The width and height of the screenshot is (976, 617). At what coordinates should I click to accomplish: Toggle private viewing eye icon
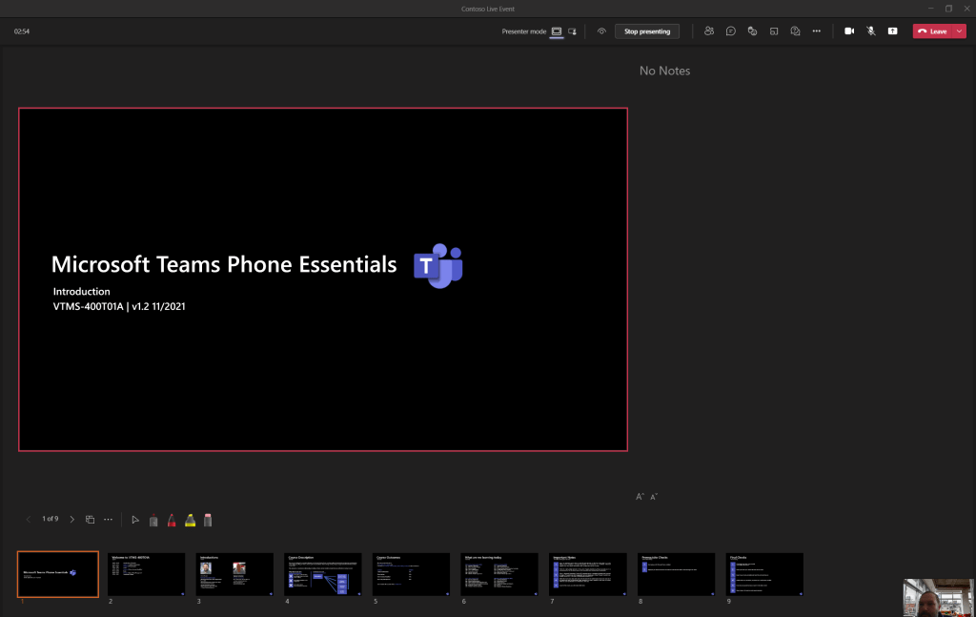point(601,31)
